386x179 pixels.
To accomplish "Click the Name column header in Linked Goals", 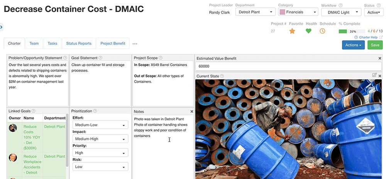I will pos(29,118).
